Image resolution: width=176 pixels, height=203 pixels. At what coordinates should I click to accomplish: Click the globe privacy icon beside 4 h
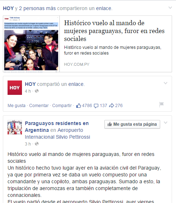coord(37,91)
